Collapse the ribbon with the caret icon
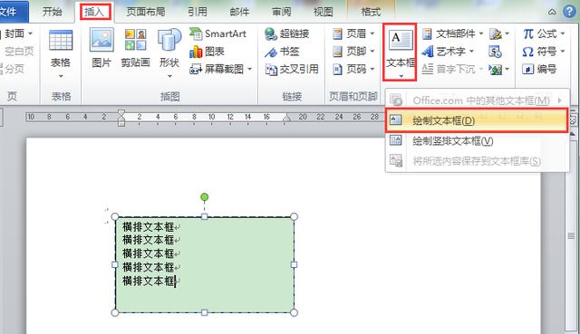 (x=552, y=12)
